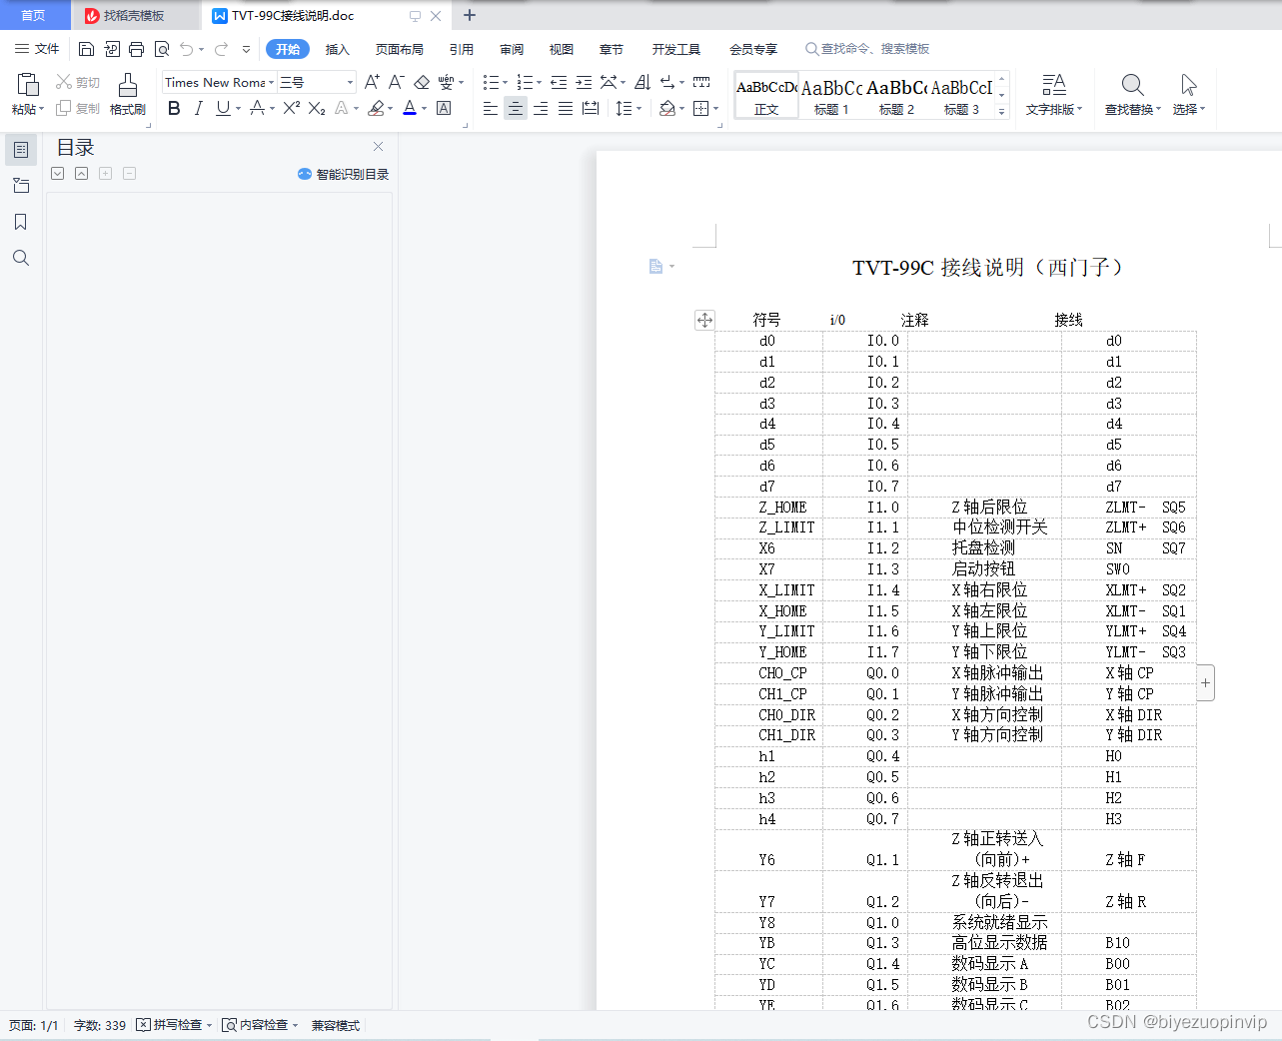Open the 审阅 (Review) tab

[x=512, y=49]
